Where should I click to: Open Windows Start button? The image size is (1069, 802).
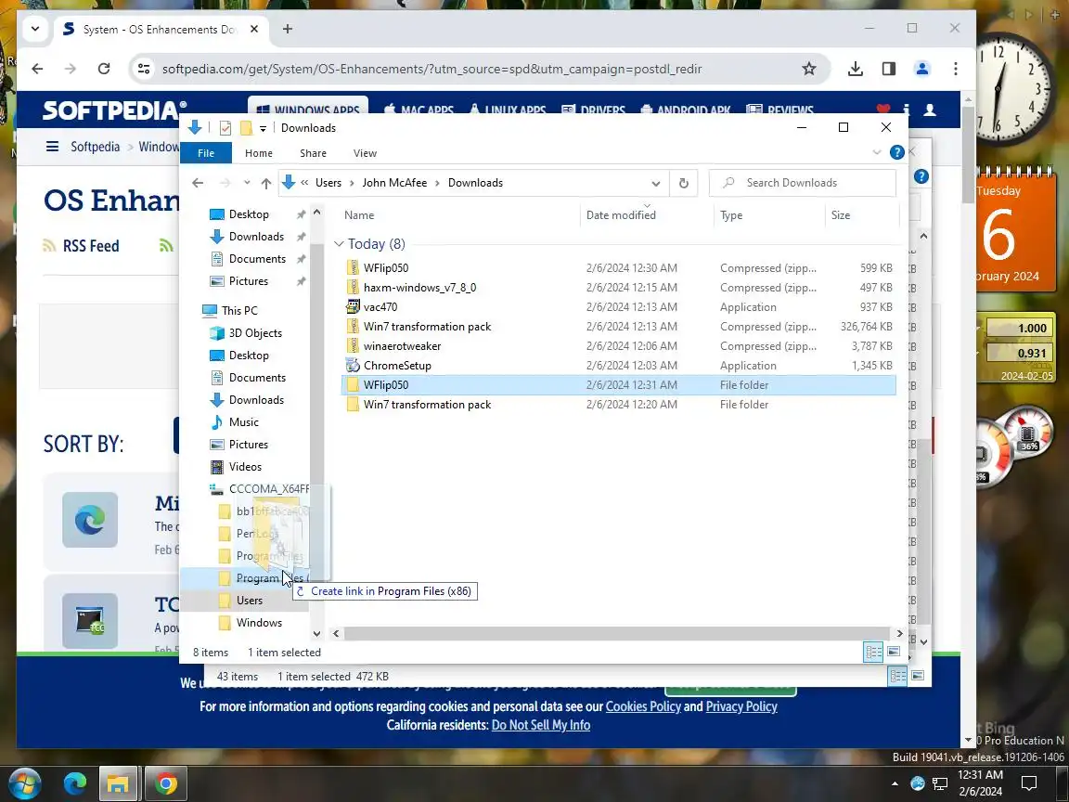click(x=24, y=783)
